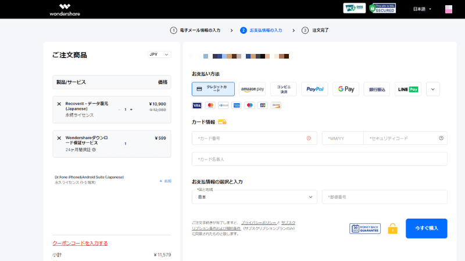Viewport: 465px width, 261px height.
Task: Click the Diners Club card icon
Action: (x=223, y=106)
